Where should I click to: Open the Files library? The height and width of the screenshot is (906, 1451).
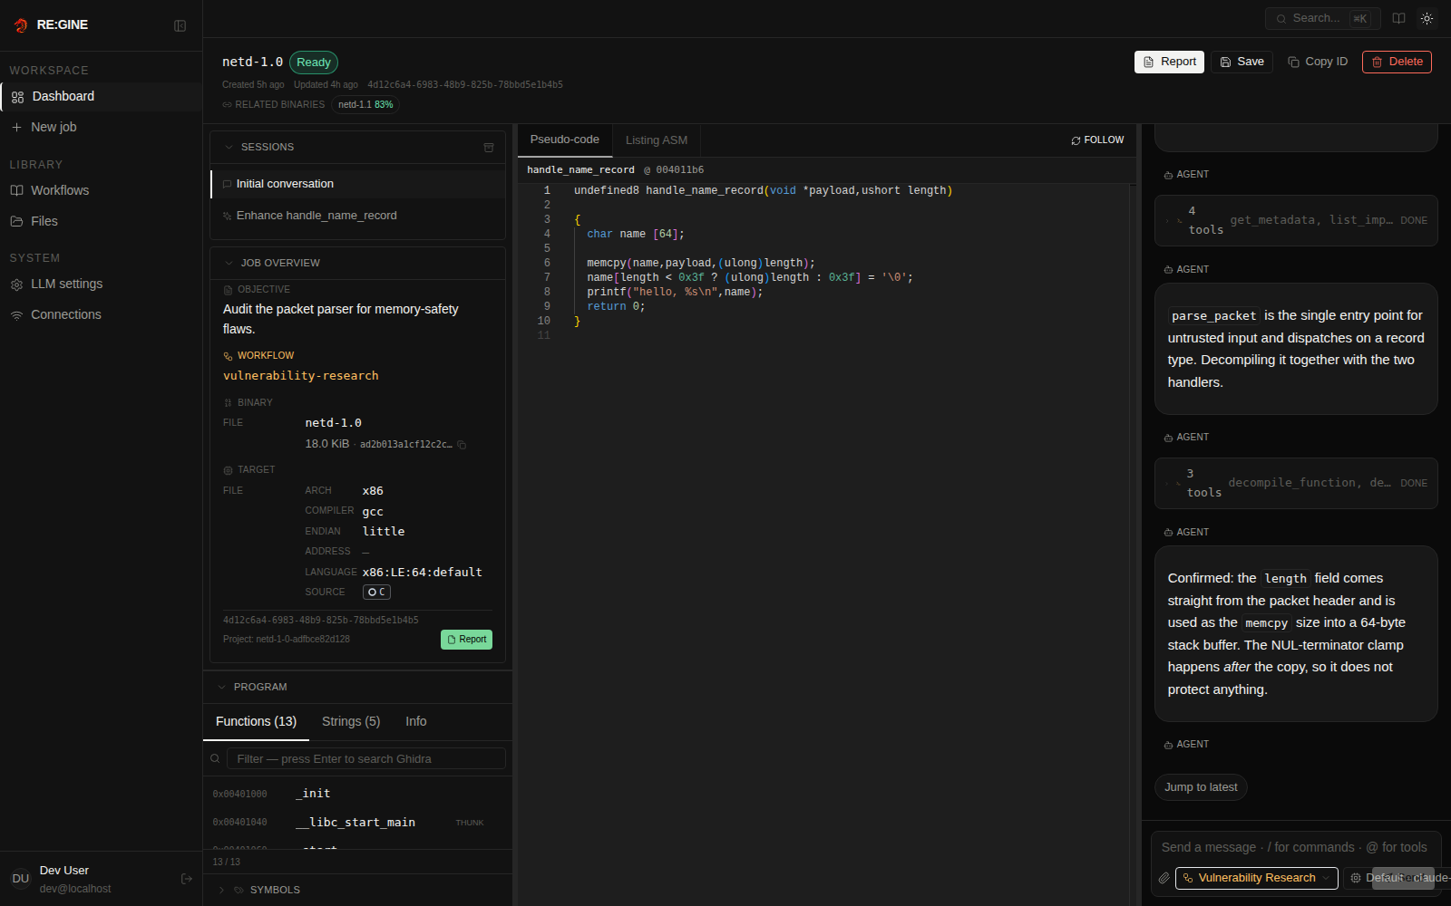point(101,221)
